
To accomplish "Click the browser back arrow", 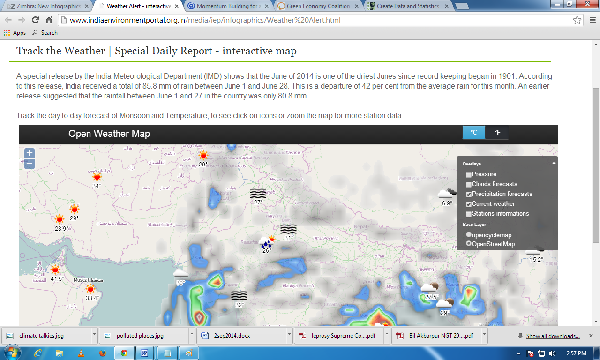I will [8, 20].
